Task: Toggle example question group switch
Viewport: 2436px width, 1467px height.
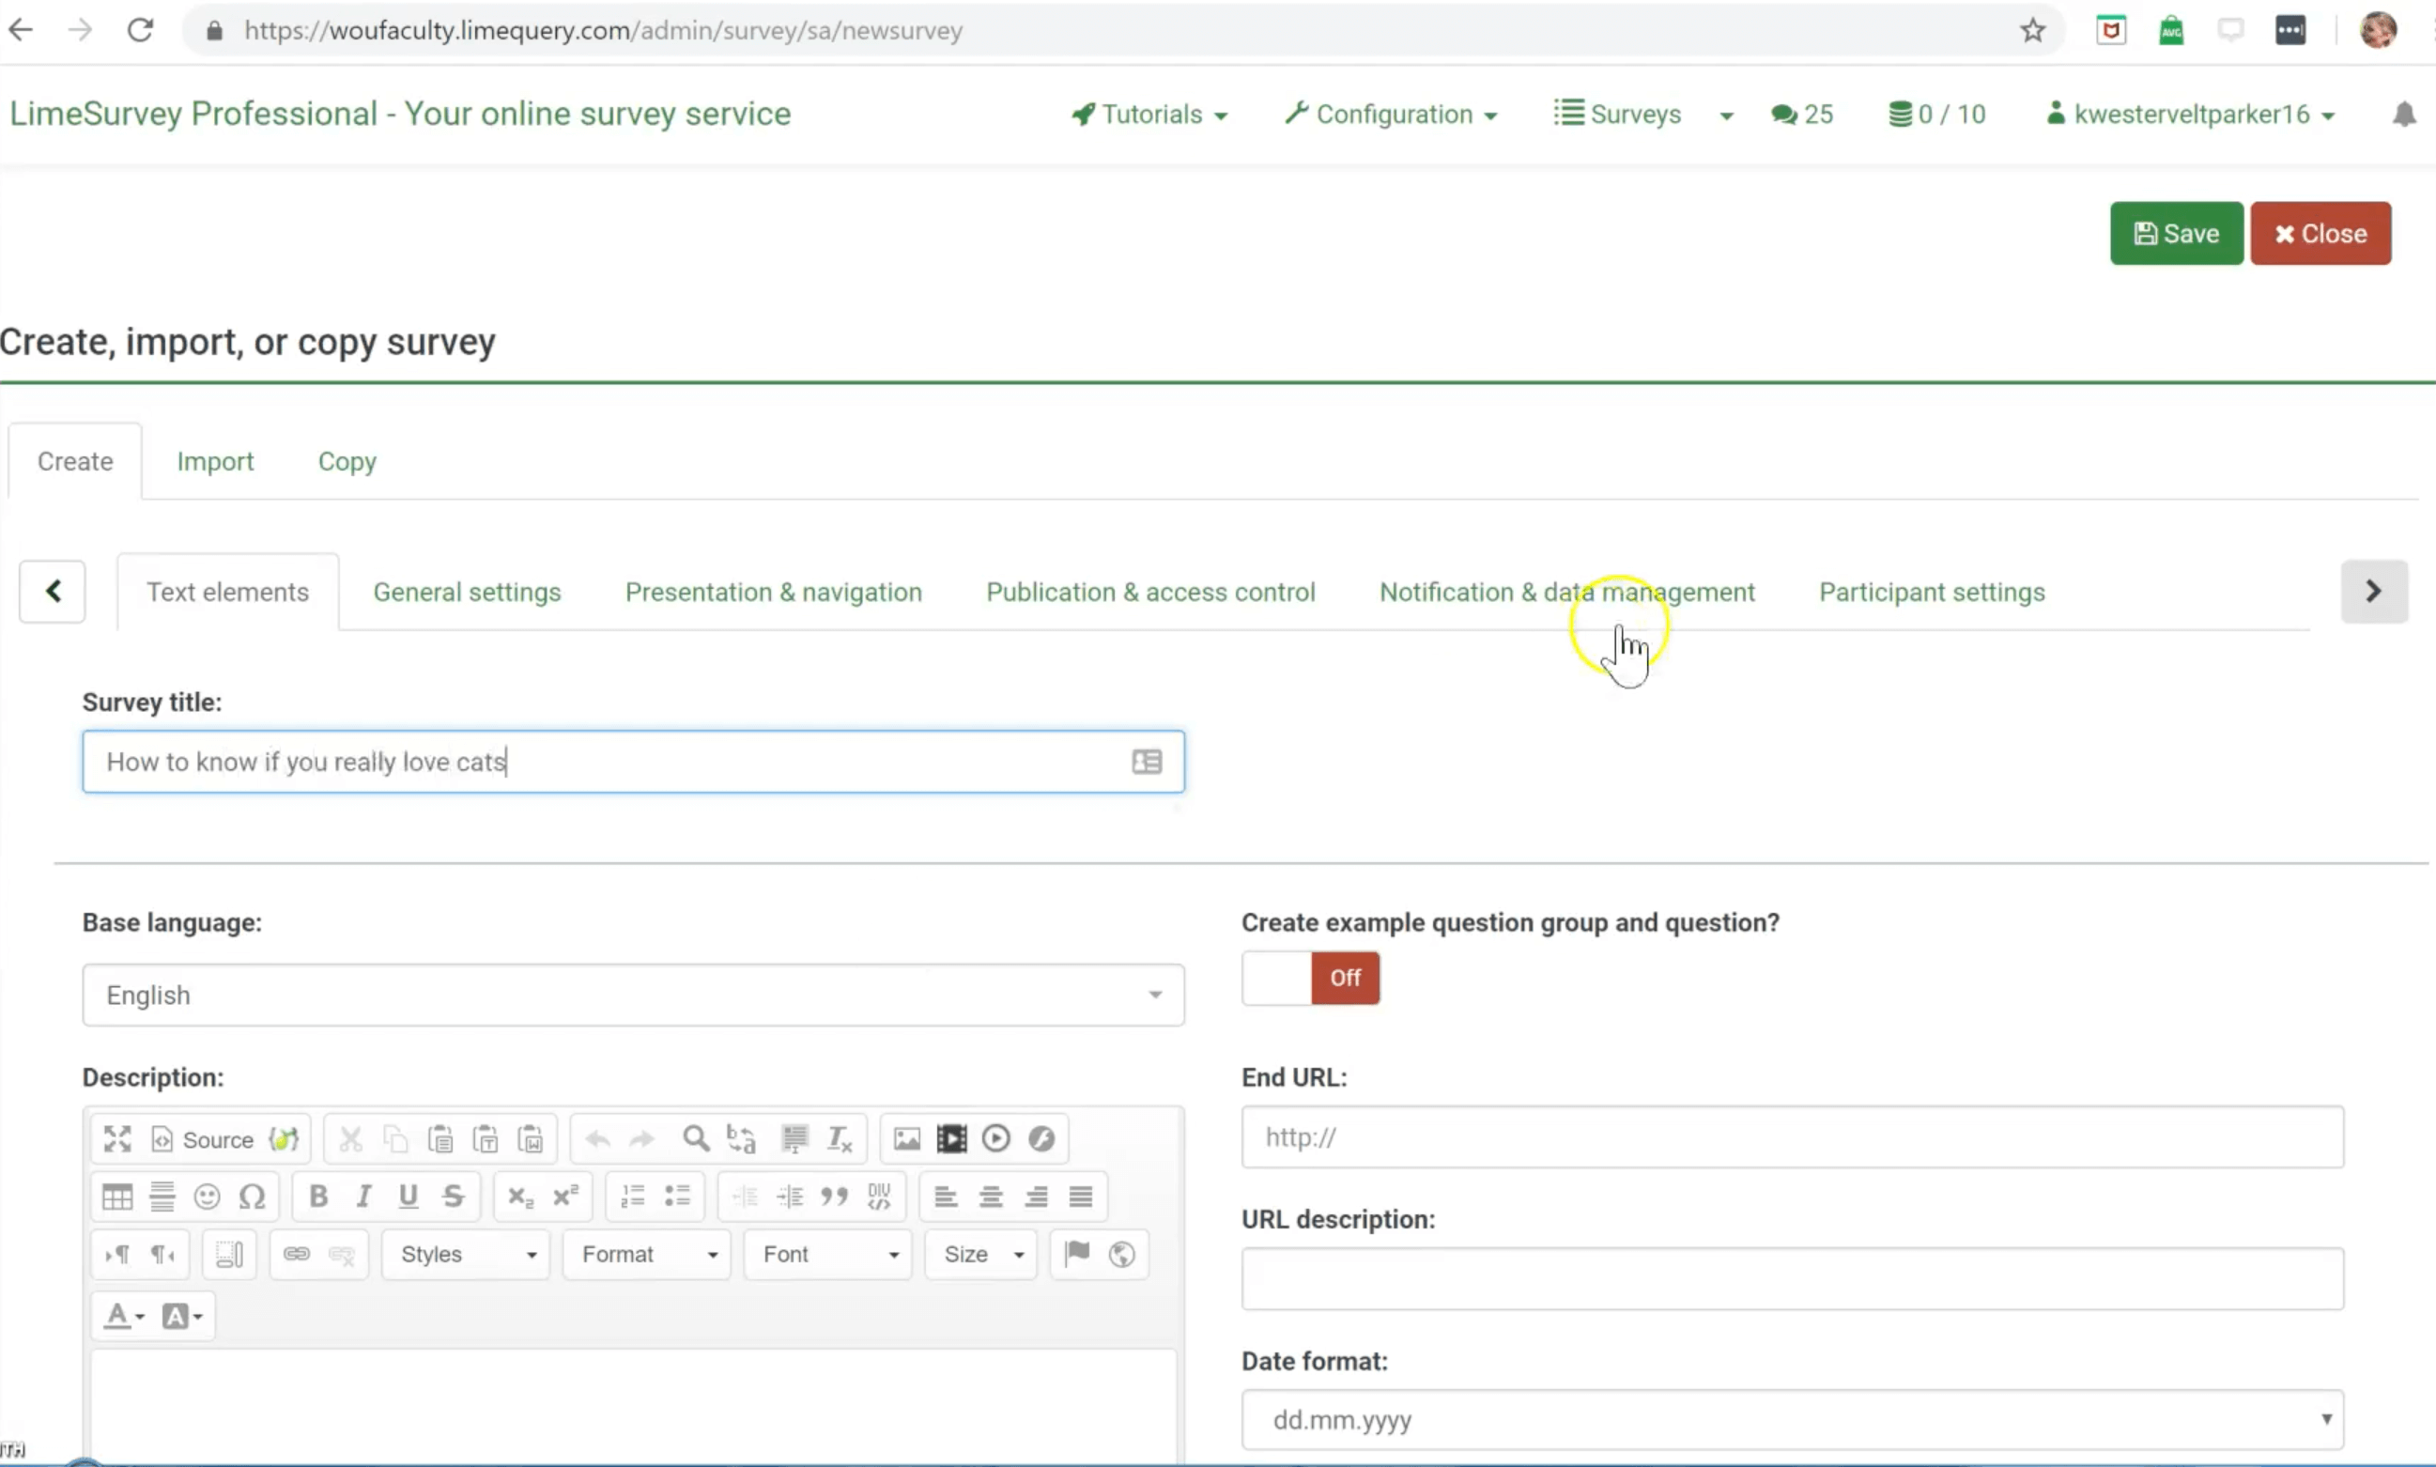Action: tap(1309, 978)
